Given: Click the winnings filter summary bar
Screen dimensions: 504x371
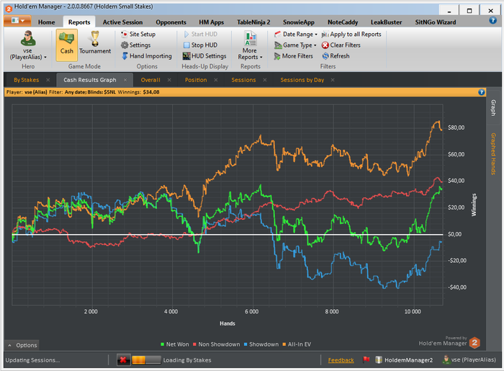Looking at the screenshot, I should [245, 92].
